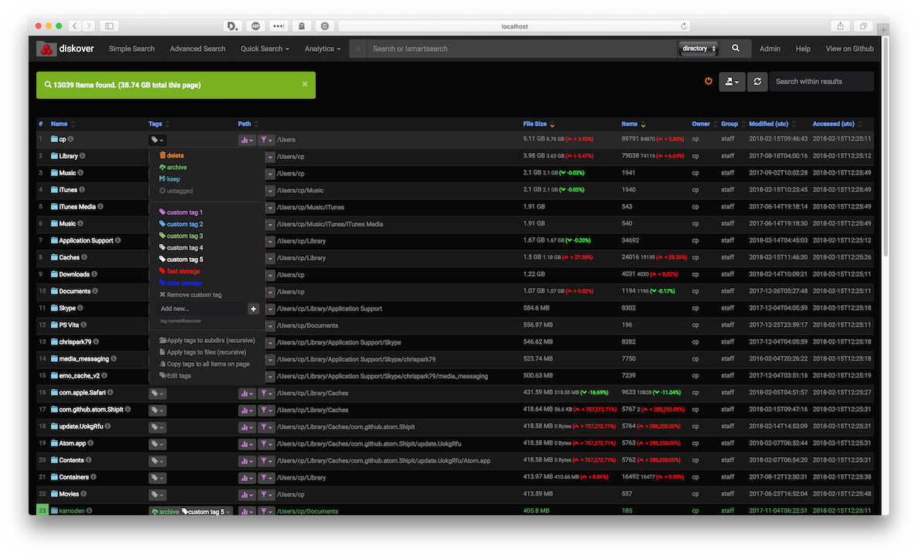
Task: Open Help link in navbar
Action: coord(803,49)
